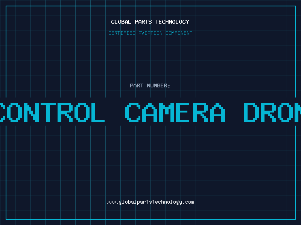This screenshot has width=301, height=225.
Task: Select the CERTIFIED AVIATION COMPONENT subtitle
Action: click(x=150, y=33)
